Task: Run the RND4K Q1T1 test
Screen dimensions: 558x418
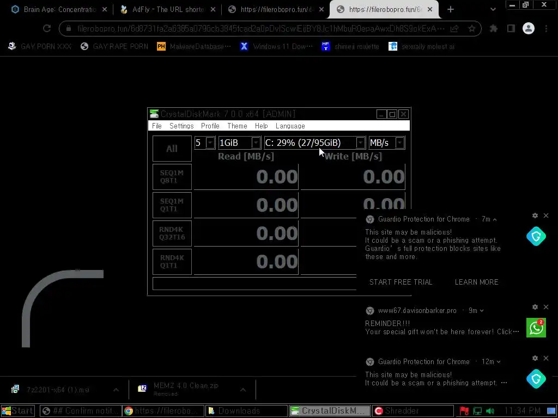Action: point(172,262)
